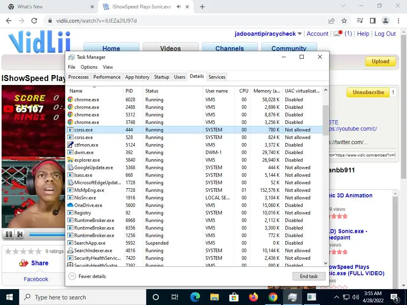The height and width of the screenshot is (305, 407).
Task: Open Task View on the taskbar
Action: tap(175, 297)
